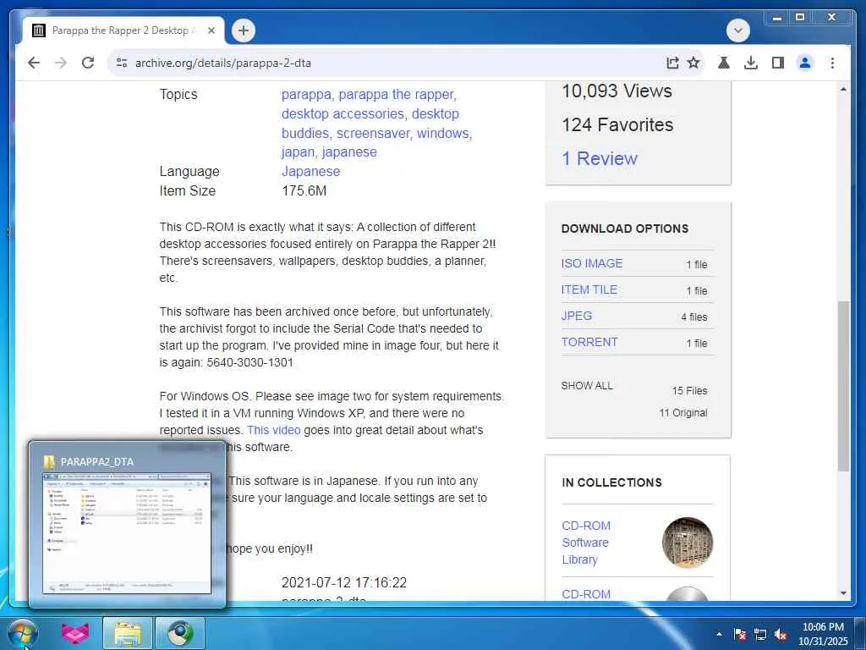
Task: Click the '11 Original' count text
Action: pyautogui.click(x=682, y=413)
